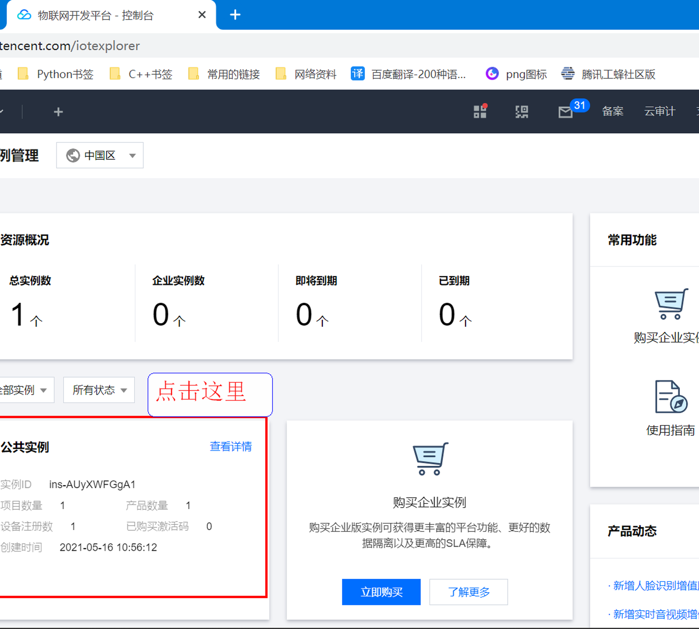Open a new browser tab with plus button

pos(235,15)
